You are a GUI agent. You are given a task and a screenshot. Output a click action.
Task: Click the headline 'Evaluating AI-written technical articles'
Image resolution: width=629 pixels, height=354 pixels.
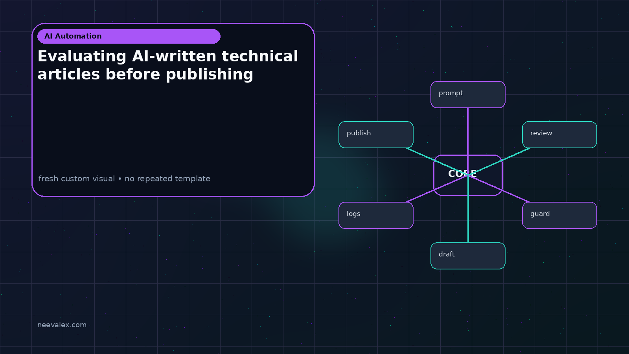tap(168, 65)
